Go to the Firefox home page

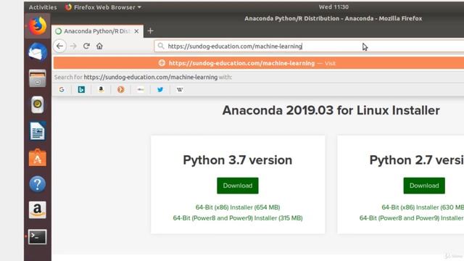tap(99, 46)
